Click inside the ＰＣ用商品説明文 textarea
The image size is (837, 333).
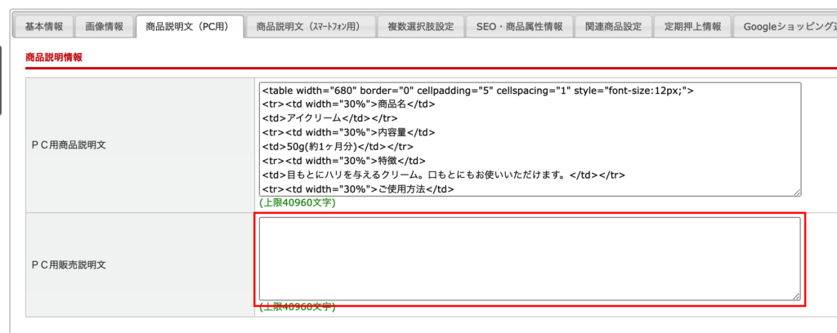point(530,140)
